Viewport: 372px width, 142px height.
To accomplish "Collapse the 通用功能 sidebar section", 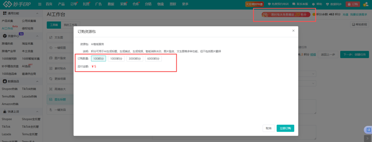I will coord(37,13).
